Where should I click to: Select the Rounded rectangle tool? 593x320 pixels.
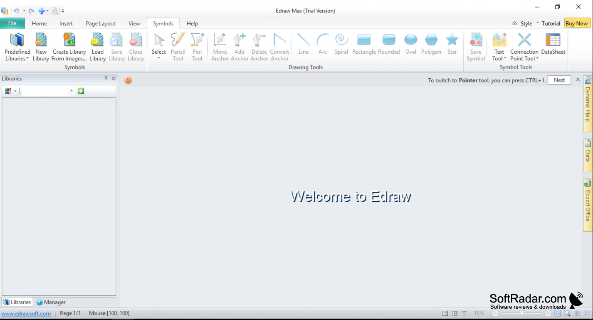click(389, 44)
